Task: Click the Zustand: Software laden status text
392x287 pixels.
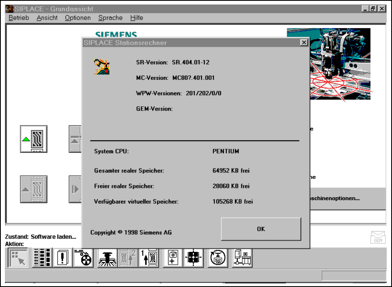Action: pos(41,237)
